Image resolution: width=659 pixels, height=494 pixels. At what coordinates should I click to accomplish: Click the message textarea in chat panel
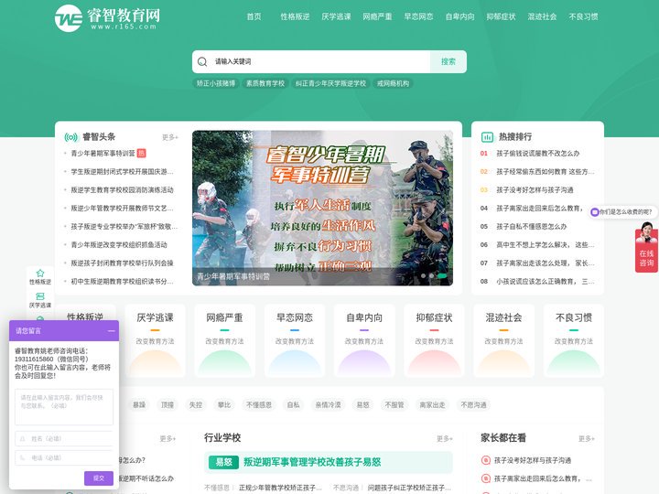[x=64, y=407]
